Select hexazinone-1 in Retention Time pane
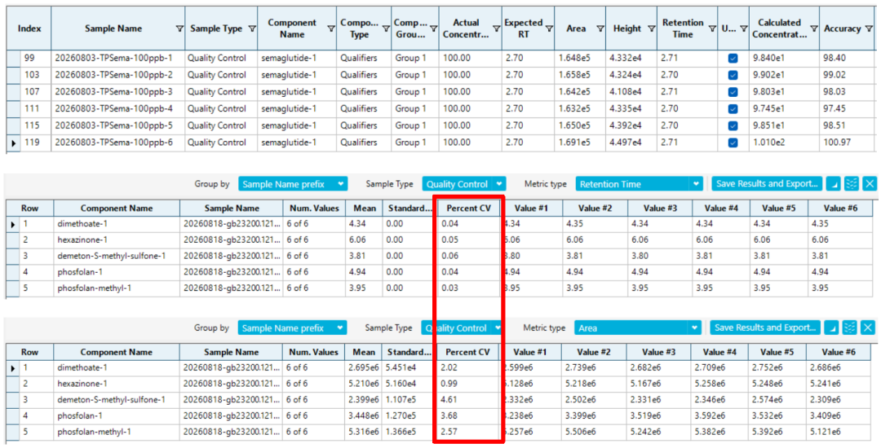Viewport: 881px width, 448px height. click(82, 240)
